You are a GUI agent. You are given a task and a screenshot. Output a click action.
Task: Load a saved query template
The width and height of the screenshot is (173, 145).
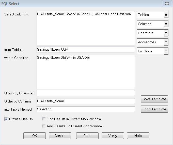point(154,109)
